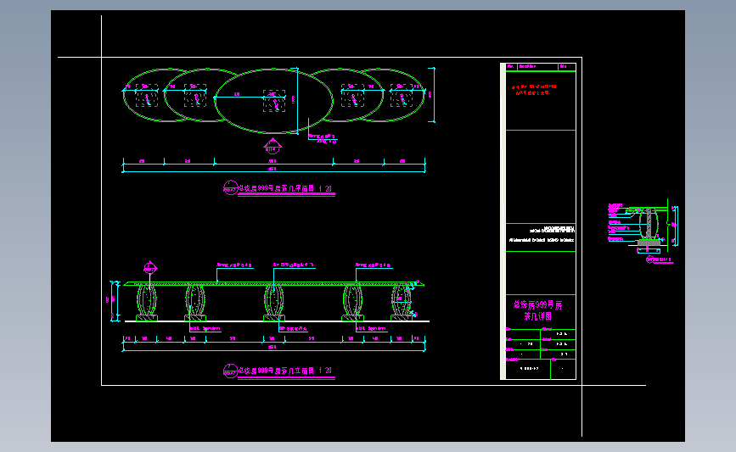The image size is (736, 452).
Task: Pick the magenta diamond section marker above left leg
Action: click(x=150, y=268)
